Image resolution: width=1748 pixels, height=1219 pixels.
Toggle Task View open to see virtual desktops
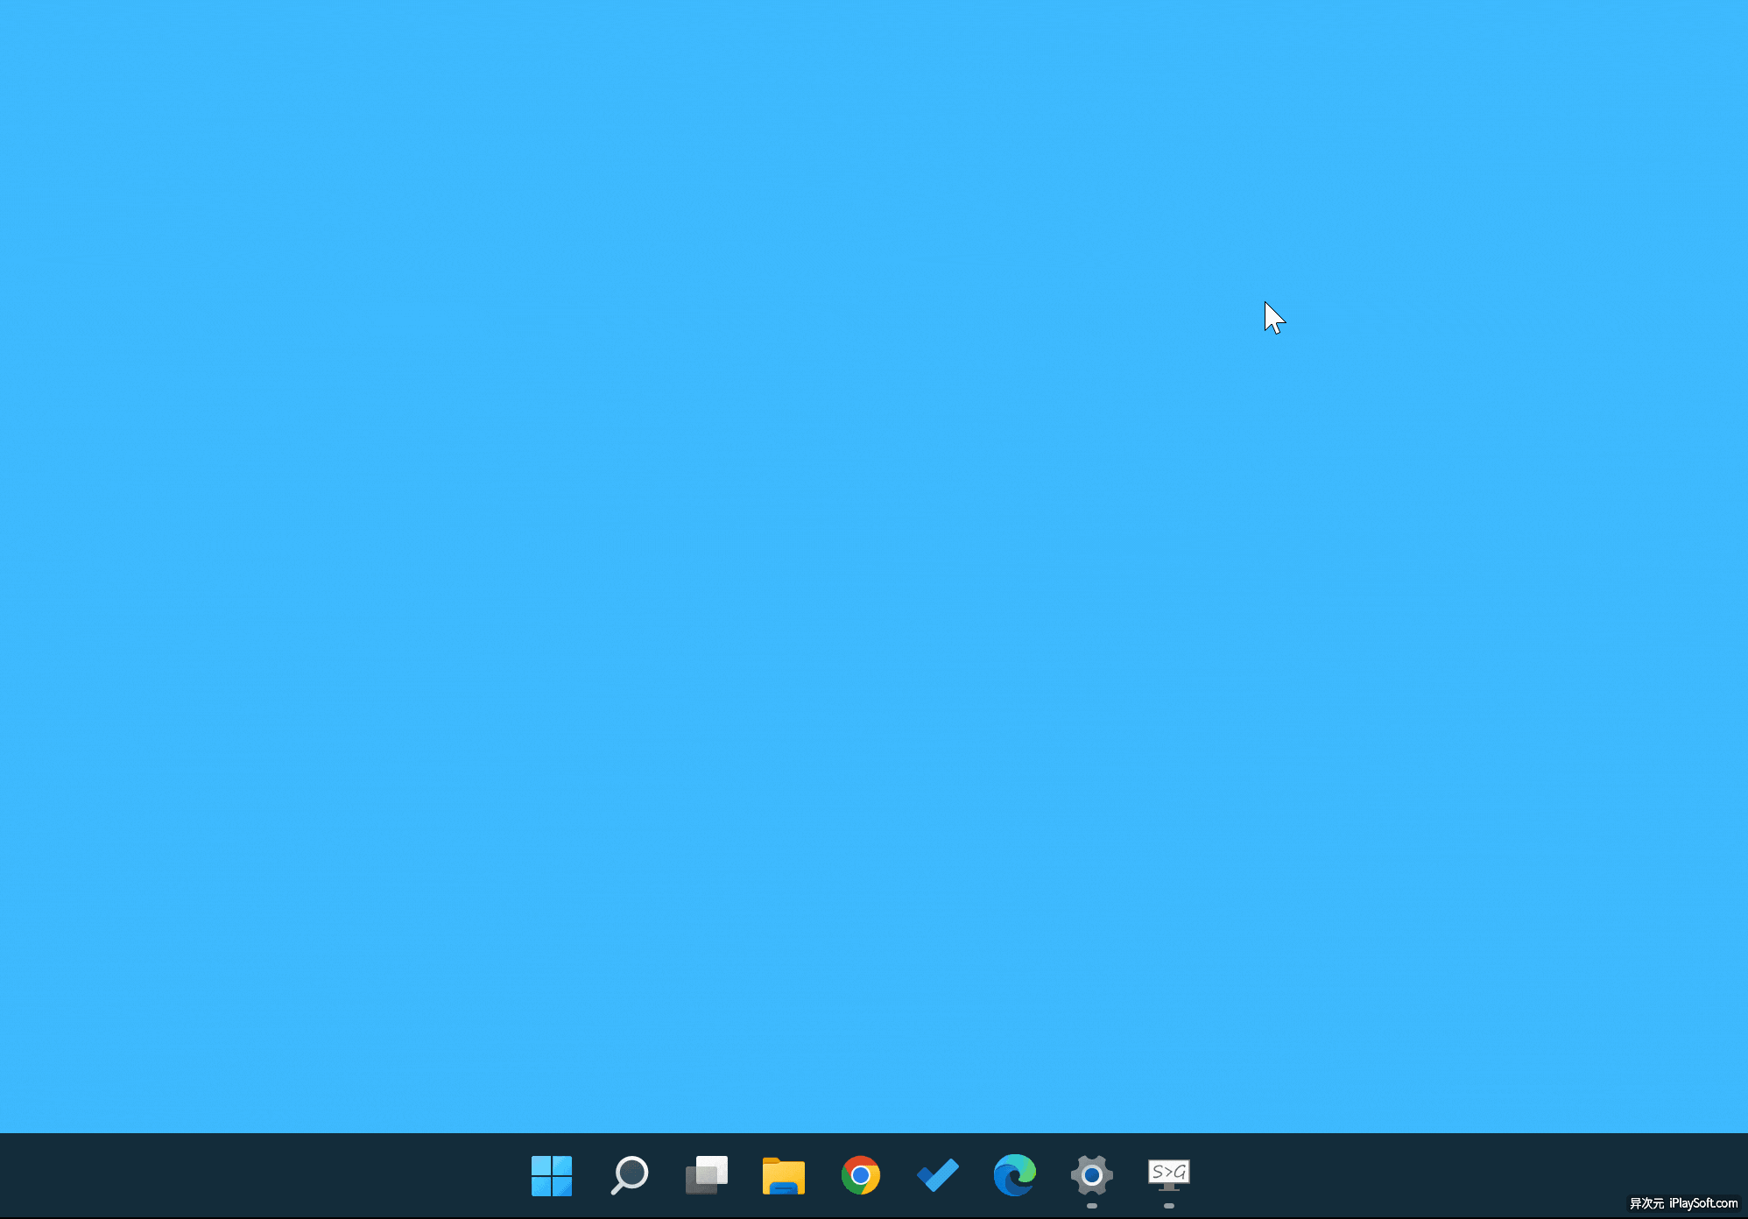click(x=706, y=1174)
